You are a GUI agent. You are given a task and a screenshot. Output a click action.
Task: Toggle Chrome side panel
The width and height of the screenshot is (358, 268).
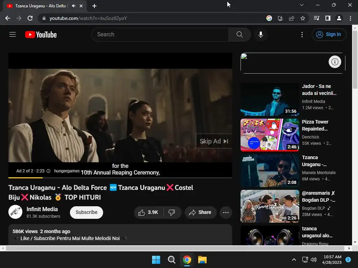pyautogui.click(x=328, y=18)
